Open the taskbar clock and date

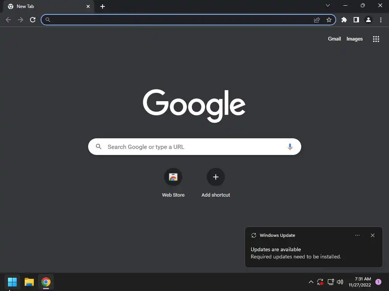point(360,282)
